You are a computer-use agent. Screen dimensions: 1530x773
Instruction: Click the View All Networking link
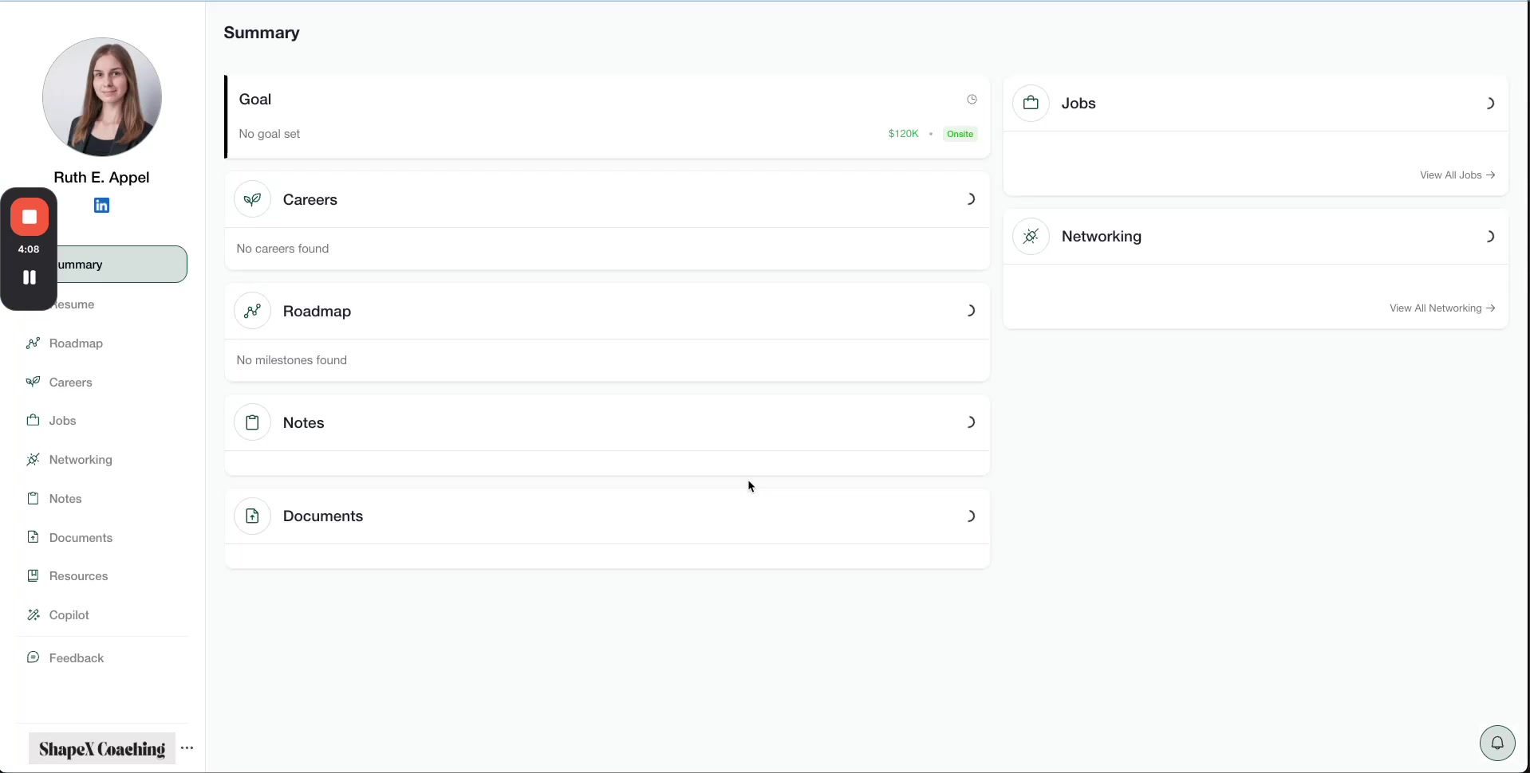1441,308
